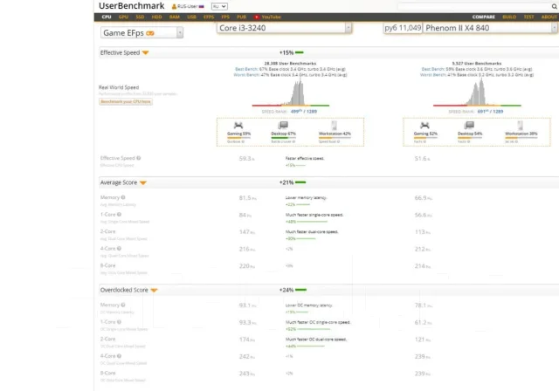
Task: Open the ABOUT menu item
Action: pos(549,17)
